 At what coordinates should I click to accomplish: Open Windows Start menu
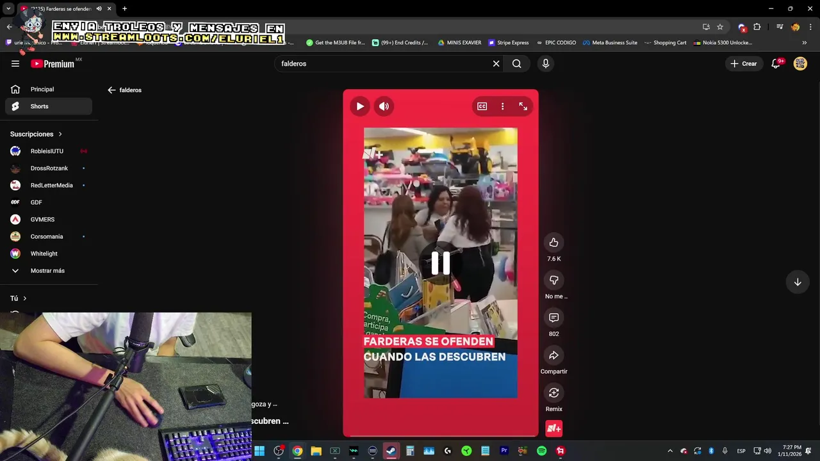[x=259, y=451]
